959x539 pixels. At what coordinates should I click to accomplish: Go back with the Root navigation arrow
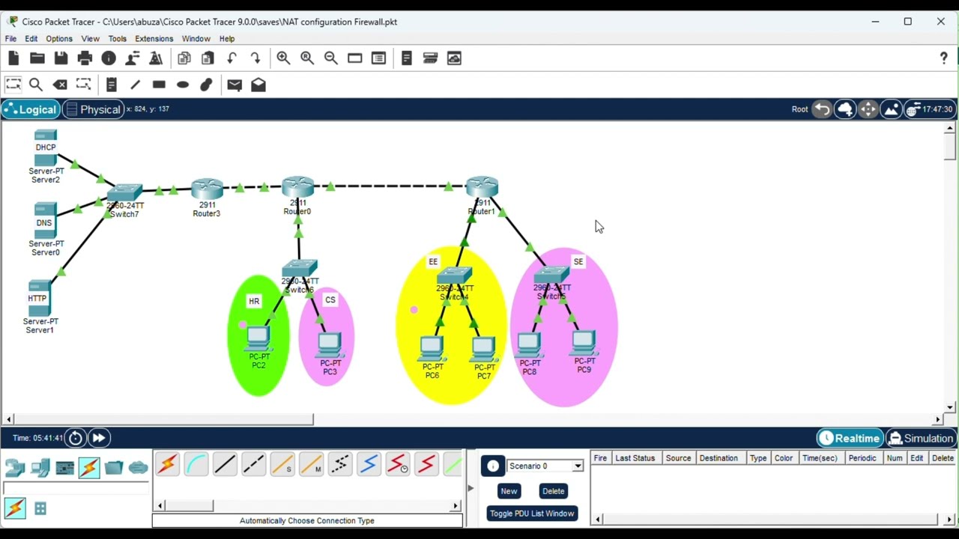[822, 109]
